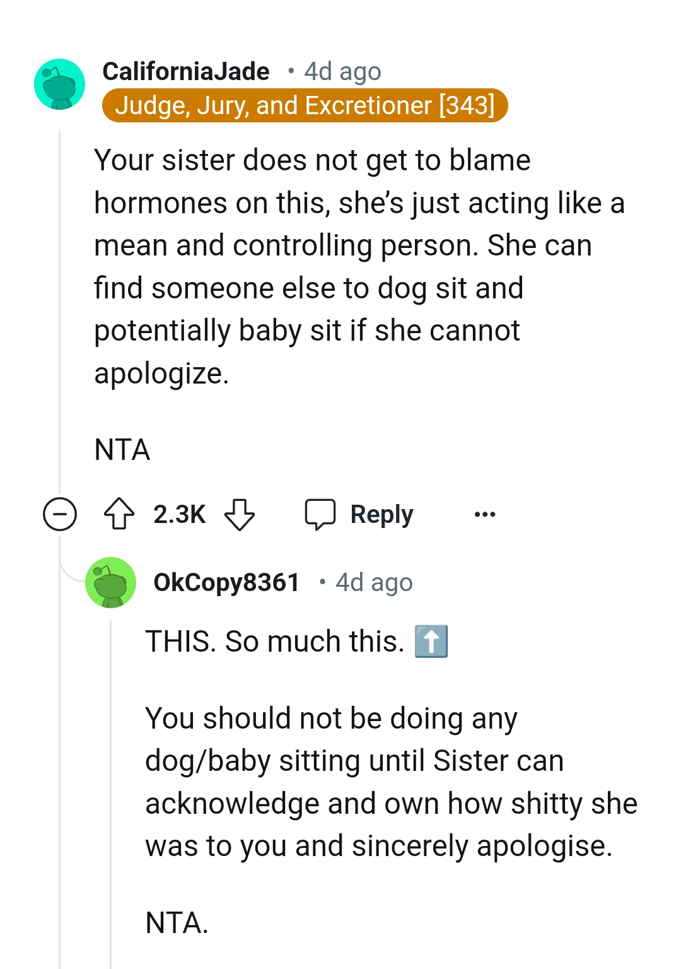Screen dimensions: 681x969
Task: Click the up-arrow emoji in OkCopy8361's reply
Action: point(431,642)
